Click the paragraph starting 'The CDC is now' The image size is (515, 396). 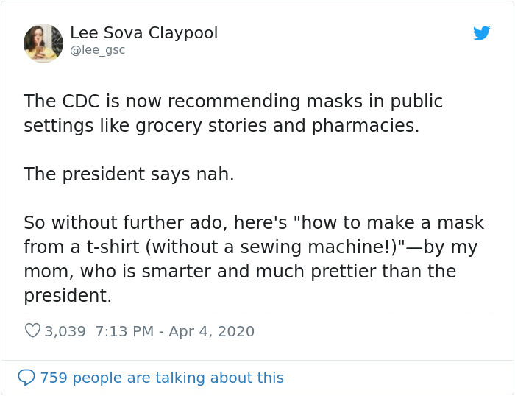(x=233, y=113)
